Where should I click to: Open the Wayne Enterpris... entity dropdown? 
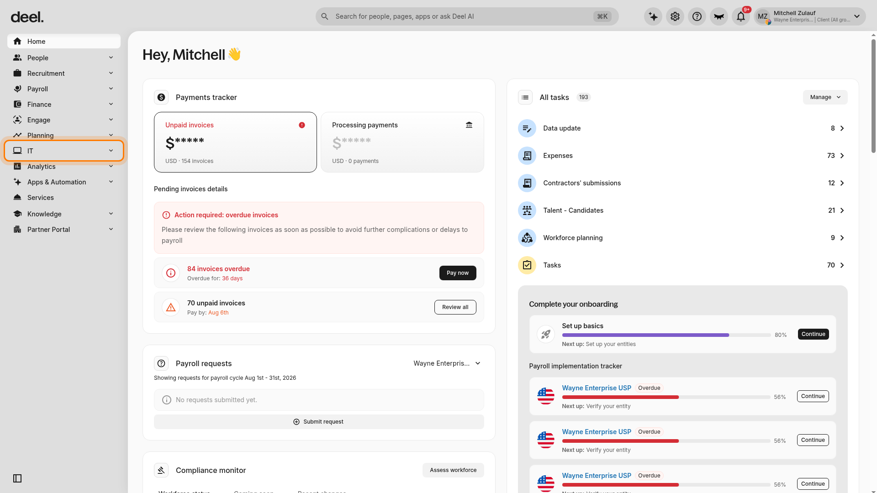(447, 363)
